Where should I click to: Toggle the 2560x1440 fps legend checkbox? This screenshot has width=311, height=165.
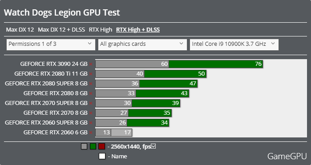[153, 146]
